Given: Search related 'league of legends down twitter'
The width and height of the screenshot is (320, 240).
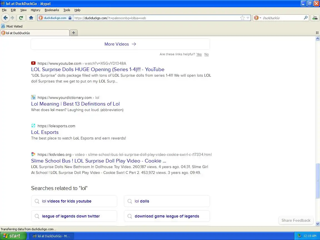Looking at the screenshot, I should pyautogui.click(x=74, y=216).
